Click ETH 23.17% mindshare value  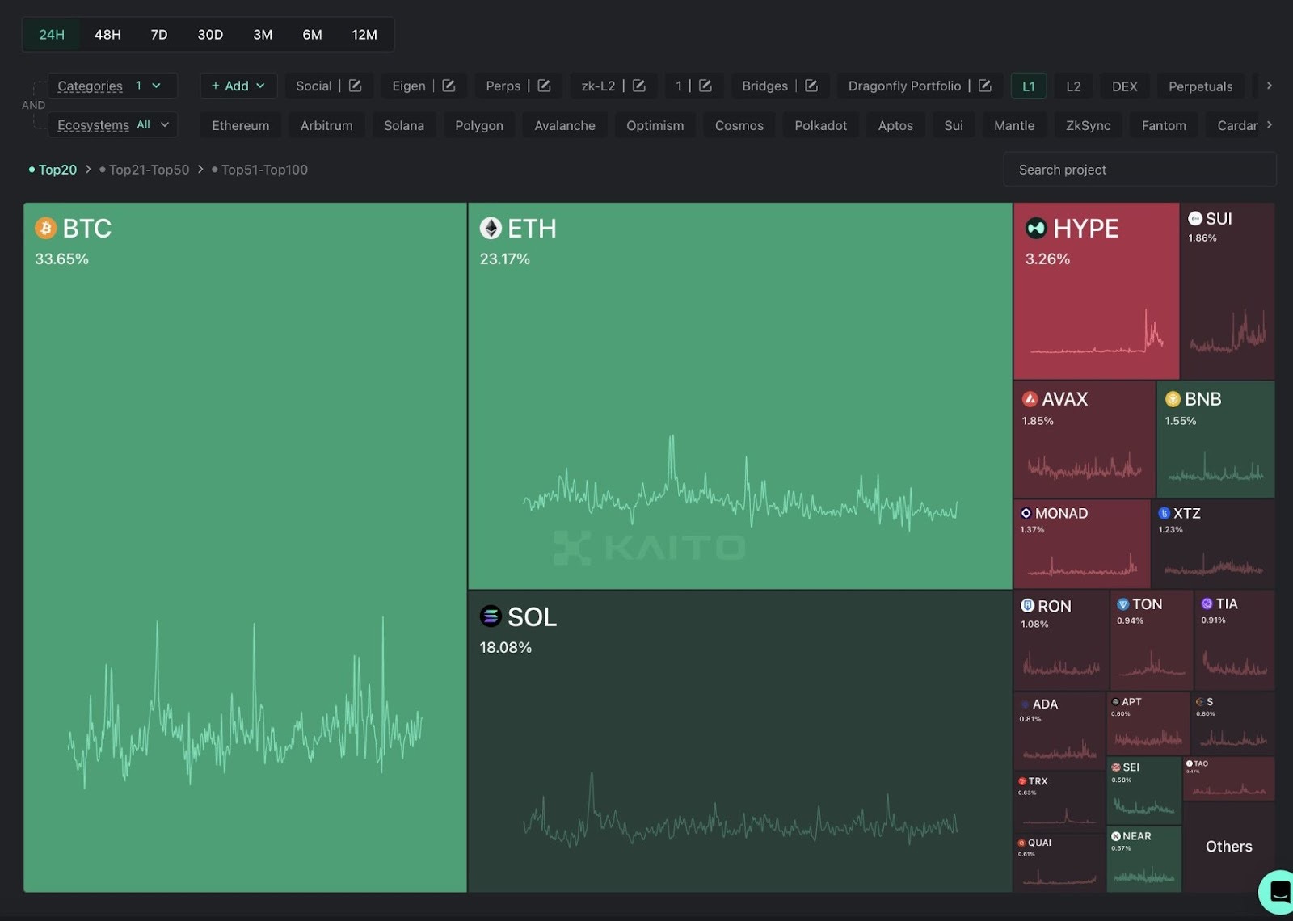[x=505, y=259]
